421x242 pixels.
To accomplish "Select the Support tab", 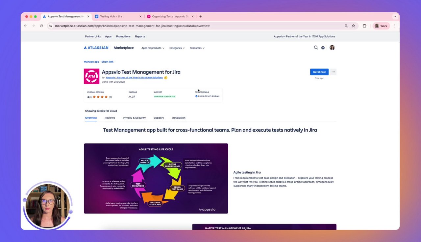I will coord(159,118).
